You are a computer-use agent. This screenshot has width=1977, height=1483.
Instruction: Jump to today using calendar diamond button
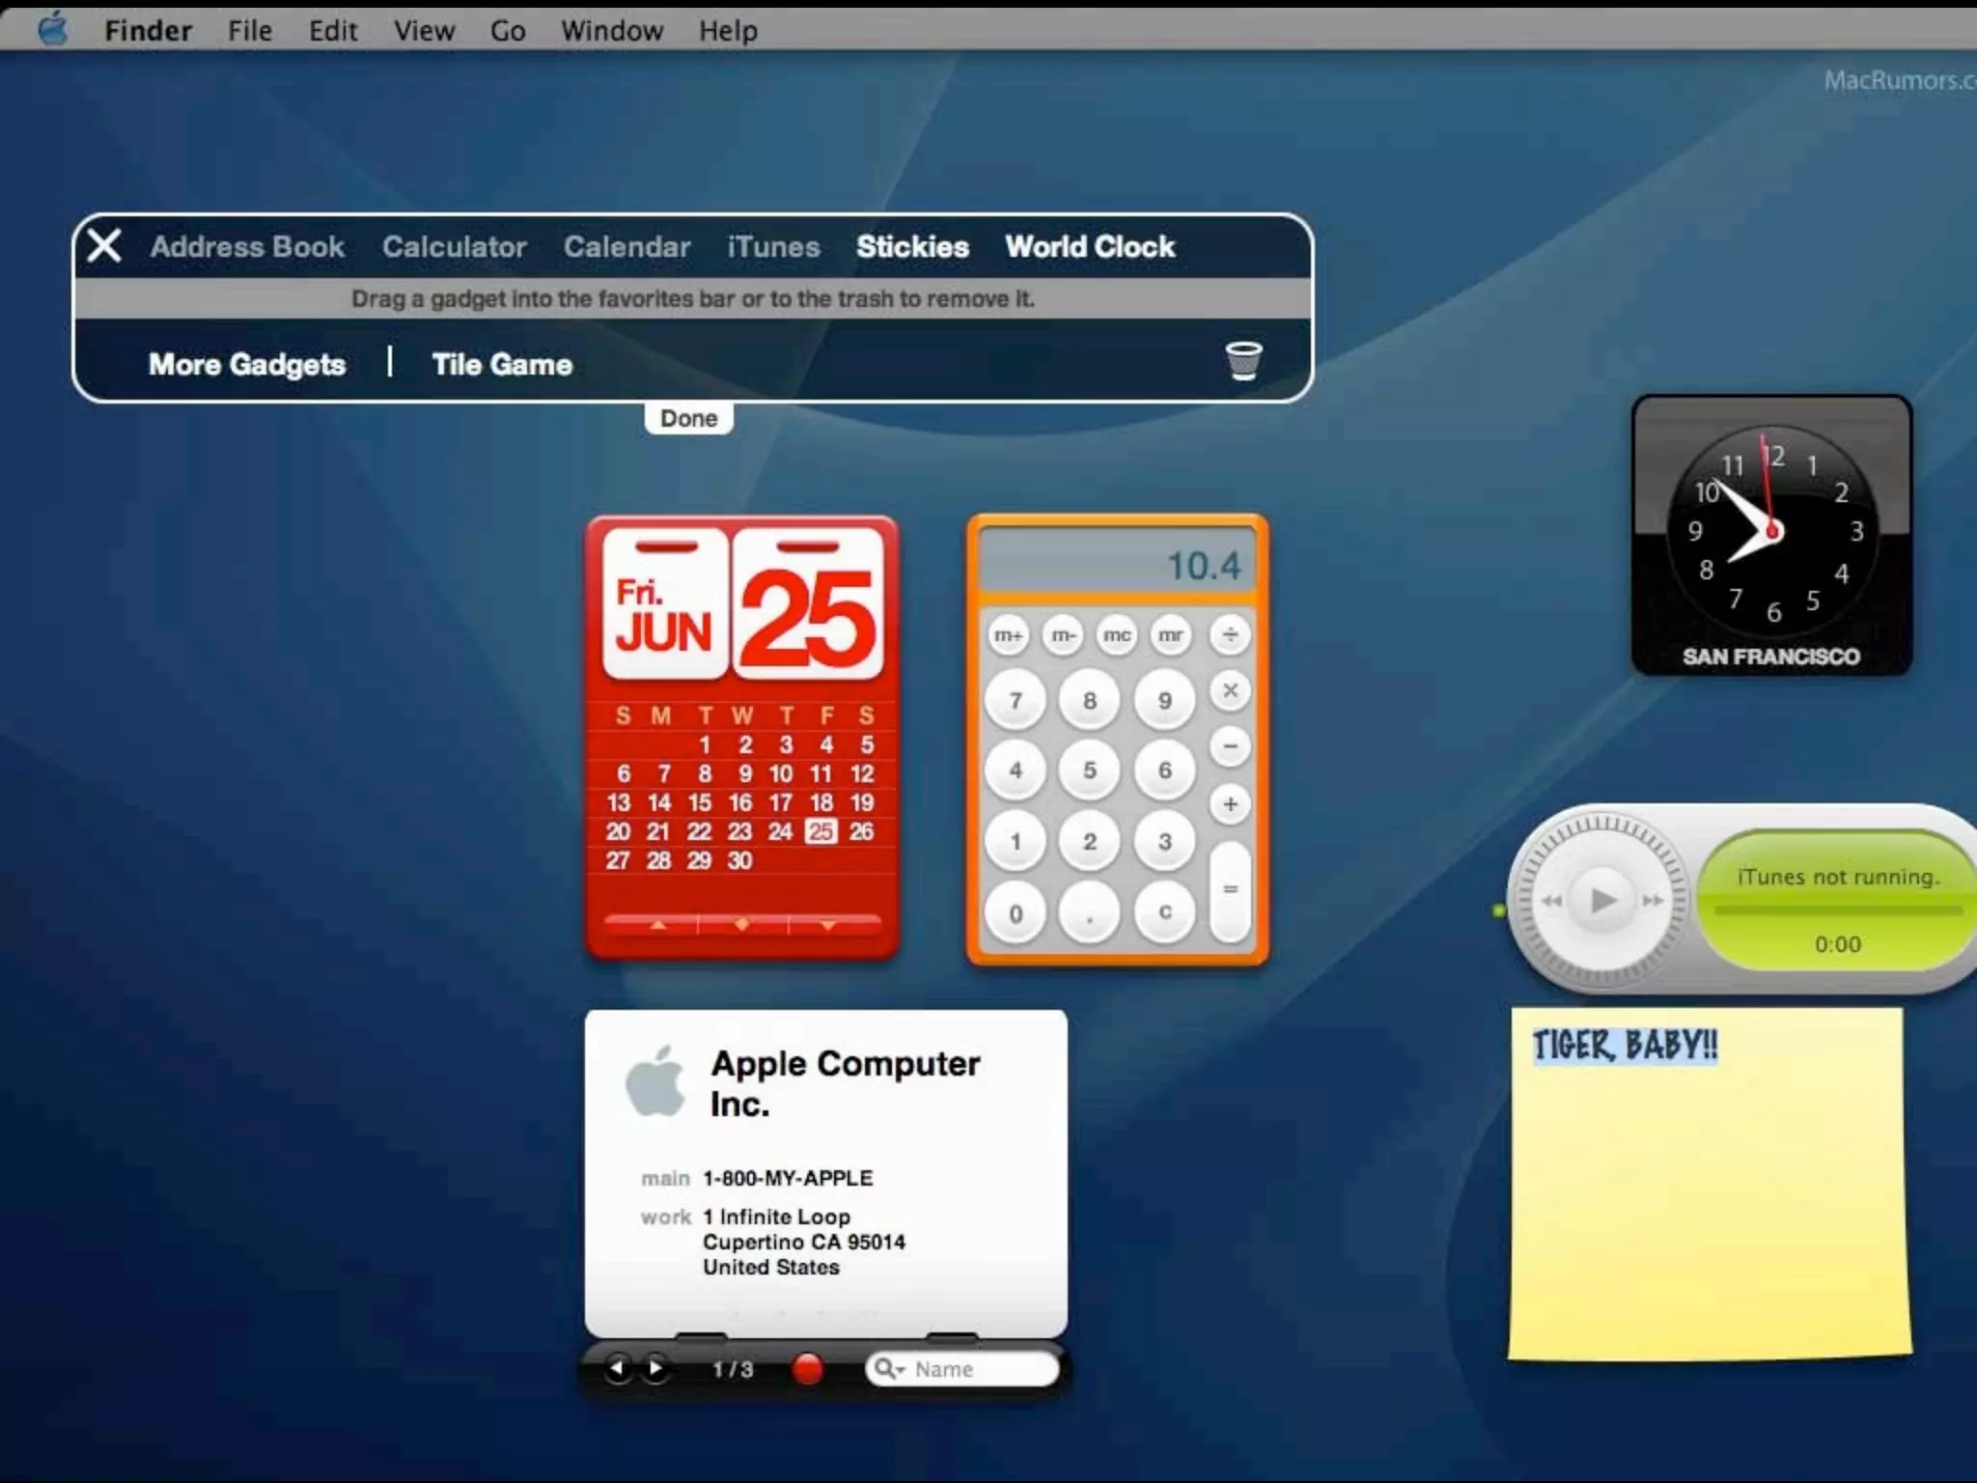tap(741, 925)
